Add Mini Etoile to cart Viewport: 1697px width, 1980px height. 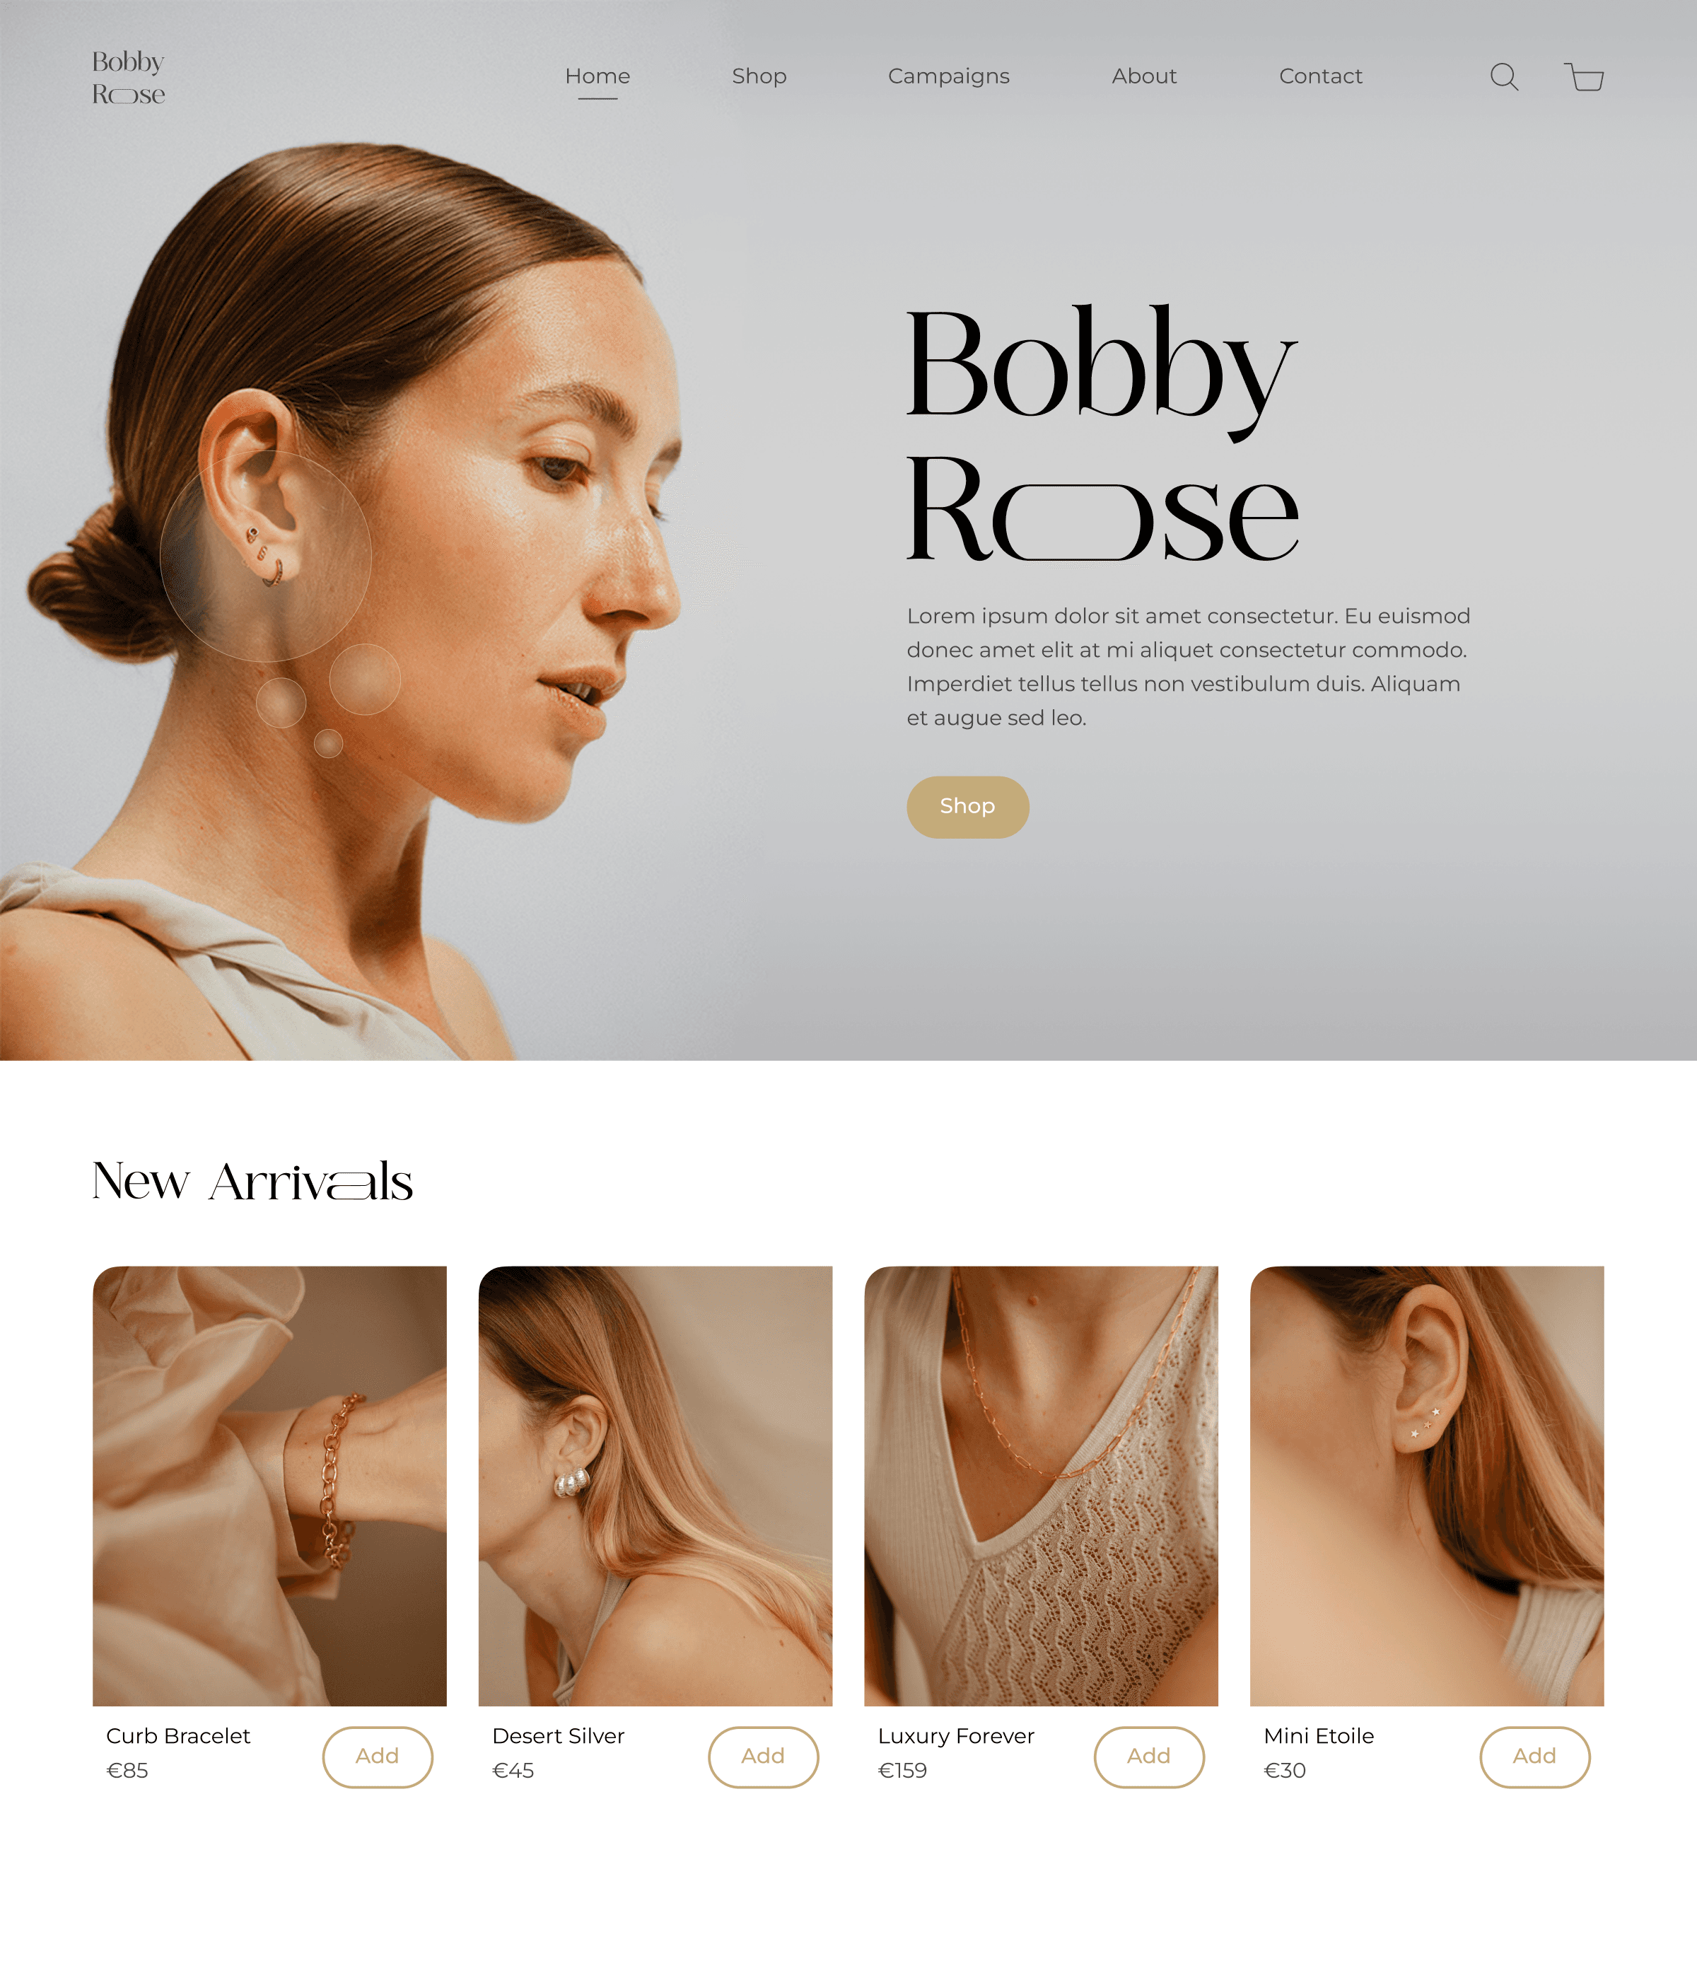pos(1534,1757)
